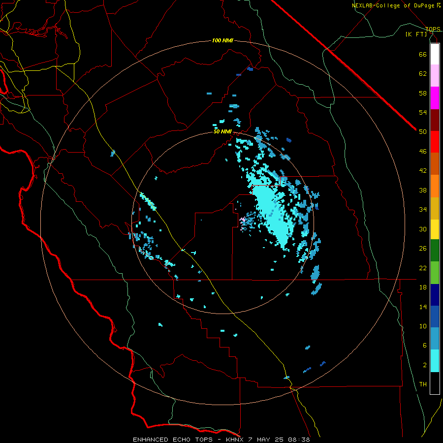Click the black TH legend swatch
443x443 pixels.
(435, 383)
